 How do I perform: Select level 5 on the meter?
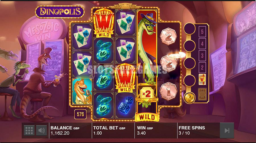[x=202, y=32]
